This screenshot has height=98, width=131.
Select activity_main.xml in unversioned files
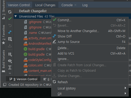(40, 38)
